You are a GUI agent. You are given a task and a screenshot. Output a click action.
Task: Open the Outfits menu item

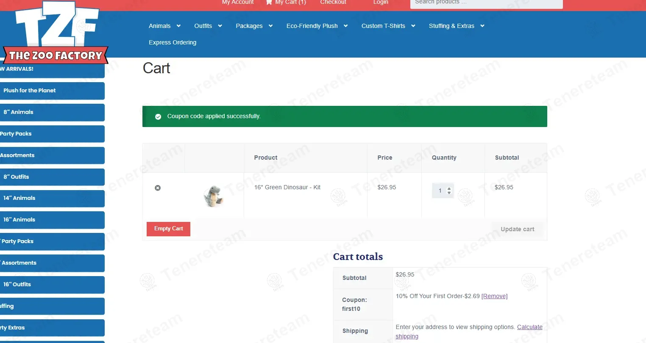coord(203,26)
